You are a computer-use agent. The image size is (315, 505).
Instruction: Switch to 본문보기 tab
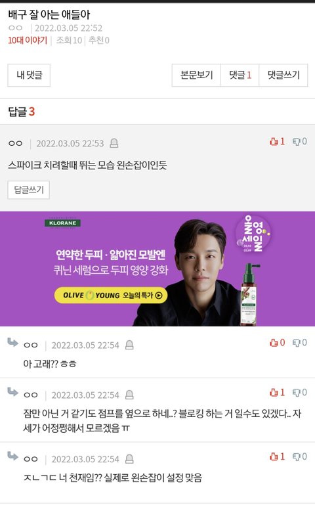tap(196, 75)
